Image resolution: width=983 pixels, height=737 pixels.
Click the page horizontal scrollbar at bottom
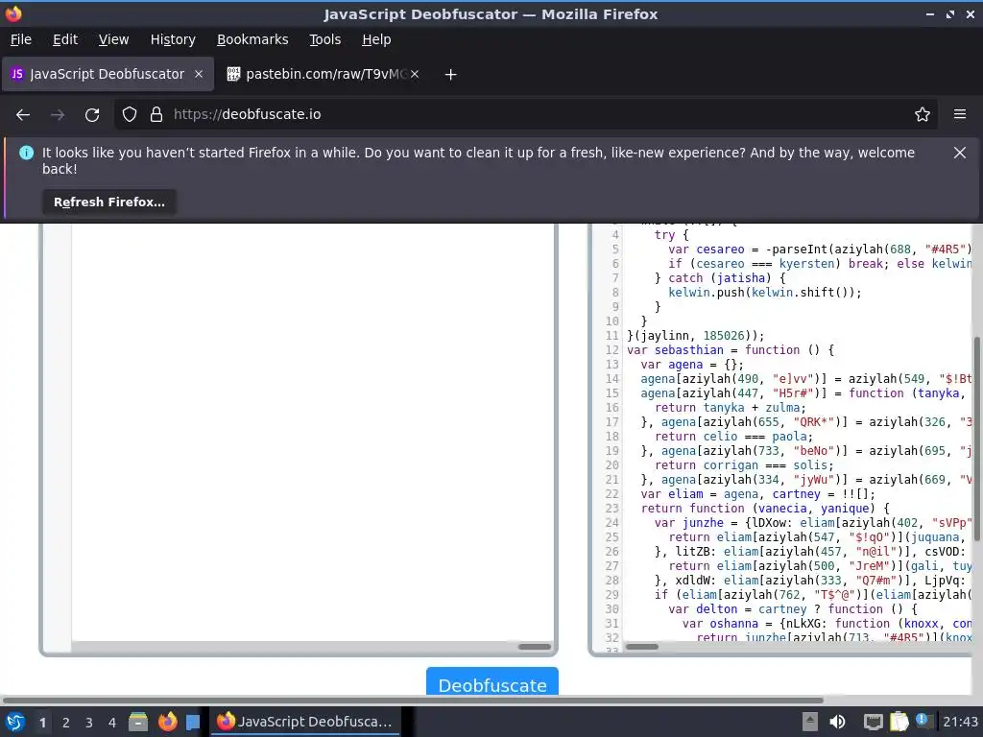point(413,700)
